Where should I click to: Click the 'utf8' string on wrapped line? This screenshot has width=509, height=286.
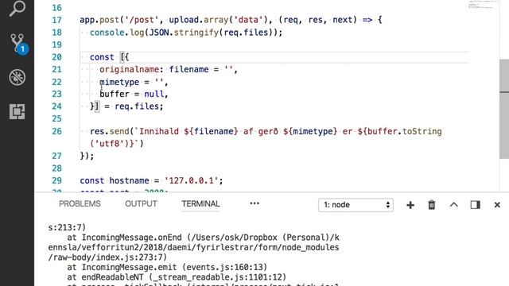tap(110, 143)
